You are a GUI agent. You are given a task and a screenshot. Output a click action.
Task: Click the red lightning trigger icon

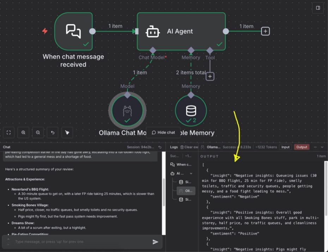(x=45, y=31)
